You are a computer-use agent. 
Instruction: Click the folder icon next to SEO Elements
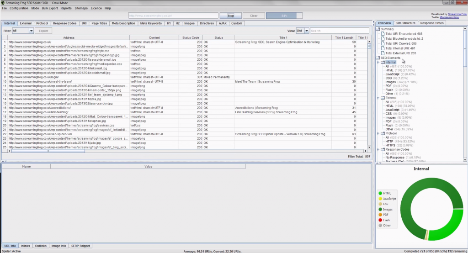point(378,58)
